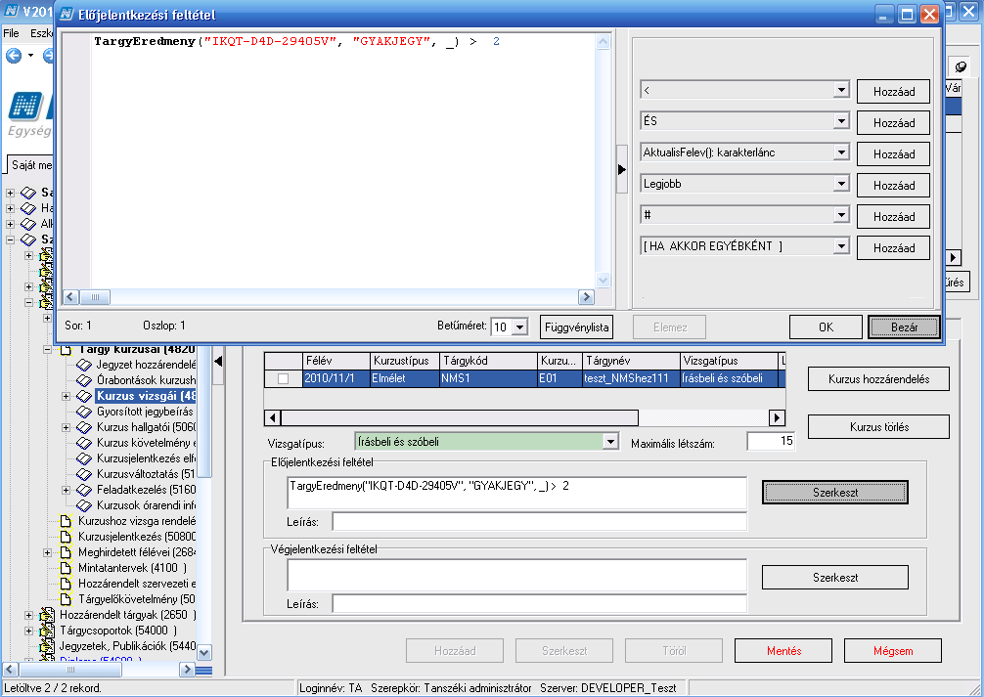Click the Kurzus követelmény icon
Screen dimensions: 984x697
84,443
